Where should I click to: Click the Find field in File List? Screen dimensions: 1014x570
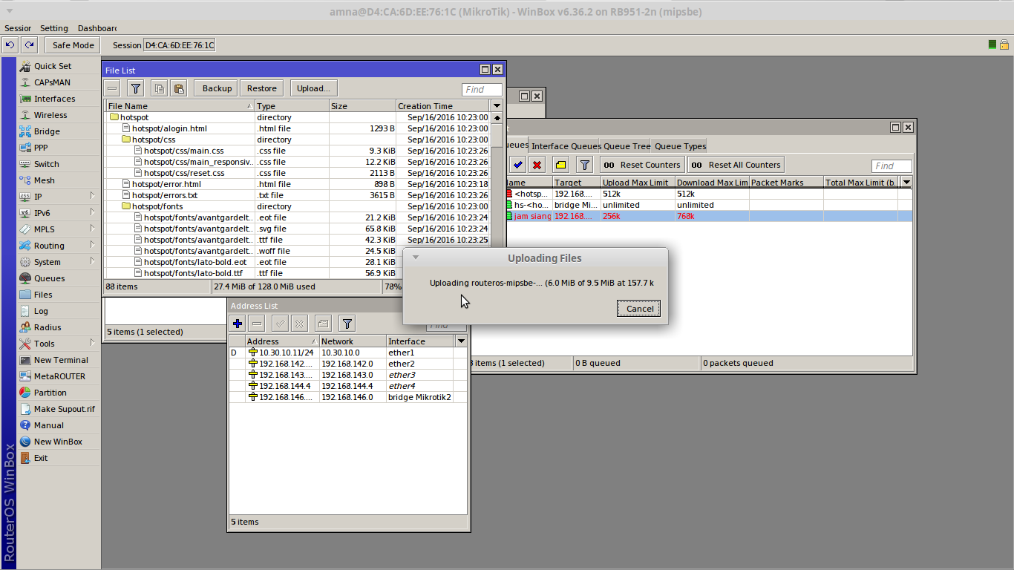click(482, 89)
